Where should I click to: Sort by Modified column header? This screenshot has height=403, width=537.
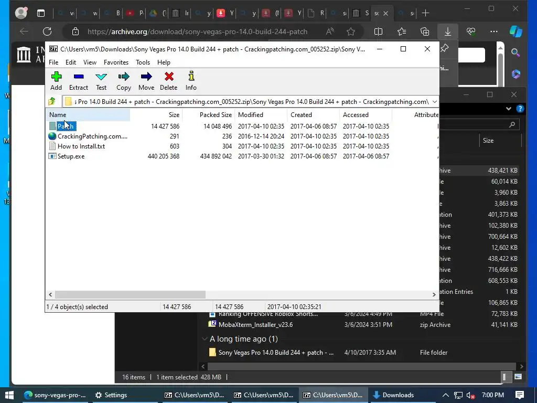coord(261,115)
